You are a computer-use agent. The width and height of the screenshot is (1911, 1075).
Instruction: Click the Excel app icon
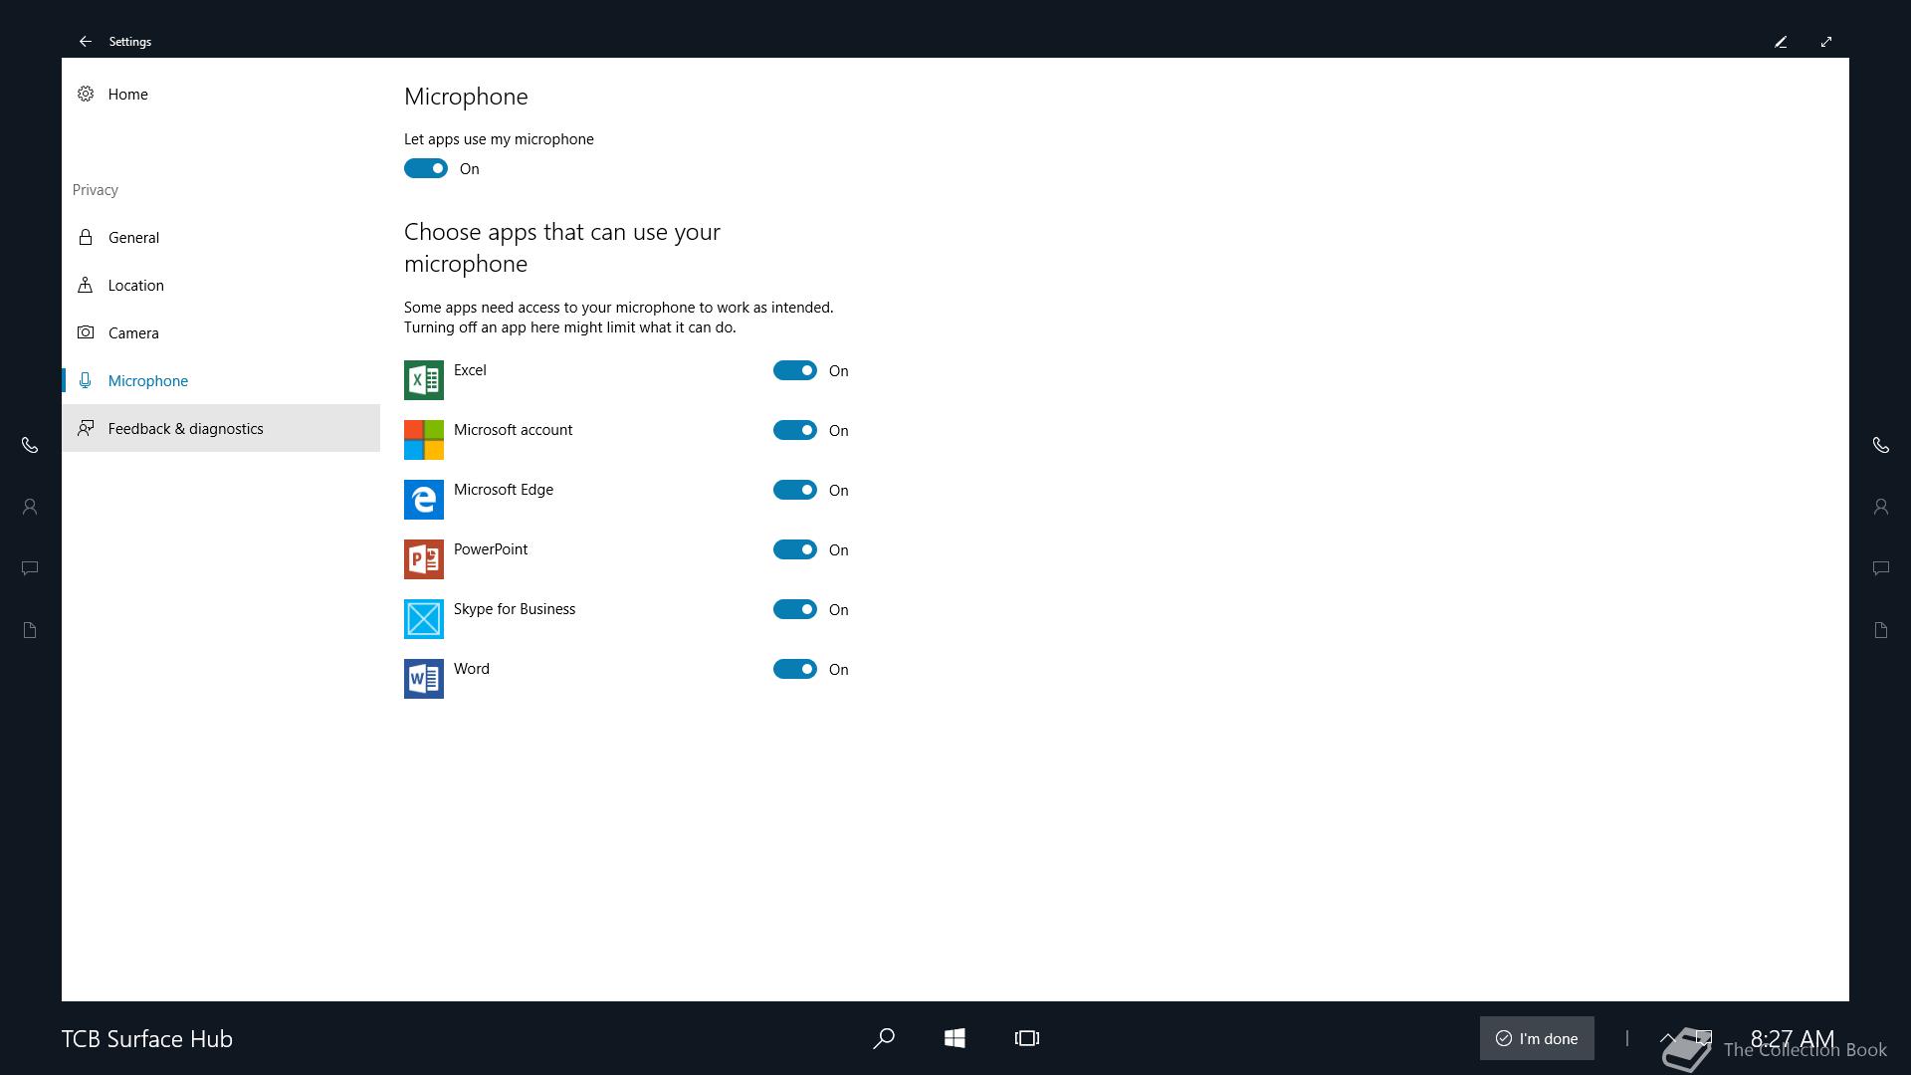tap(424, 380)
